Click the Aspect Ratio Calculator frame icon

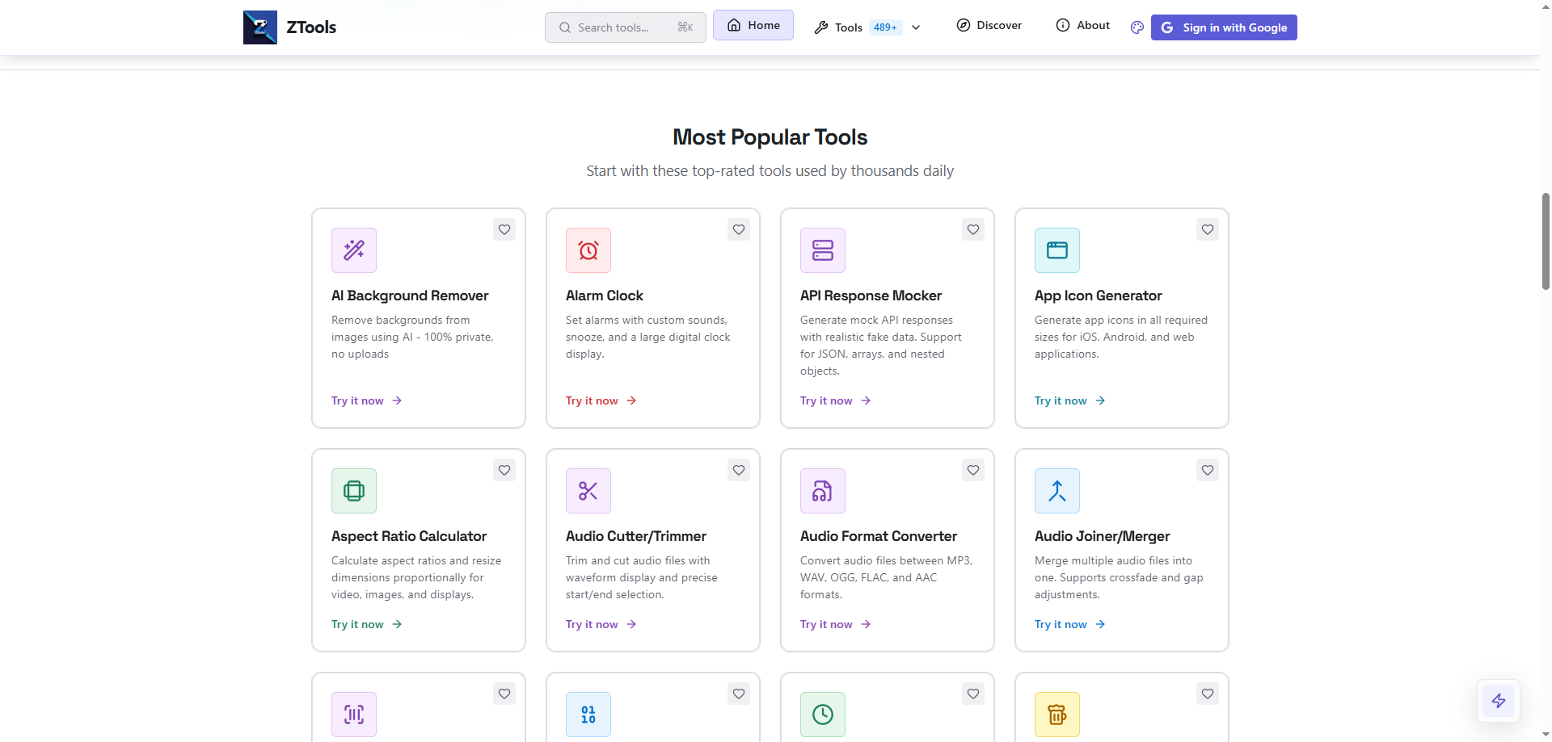point(353,490)
